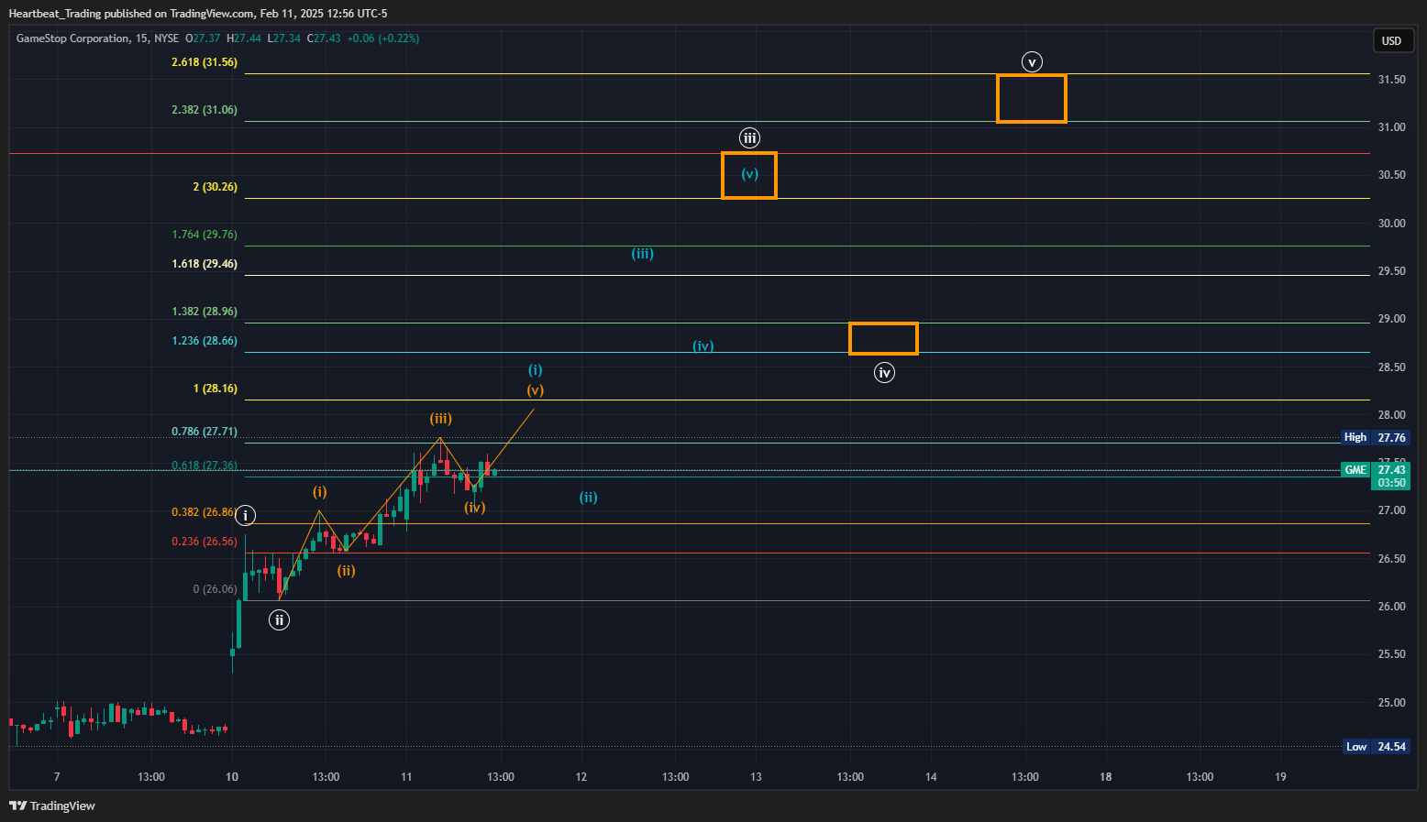Click the 1.382 (28.96) Fibonacci level label

[205, 312]
